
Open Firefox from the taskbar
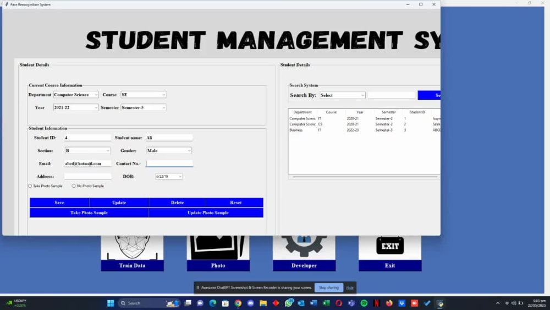coord(389,303)
